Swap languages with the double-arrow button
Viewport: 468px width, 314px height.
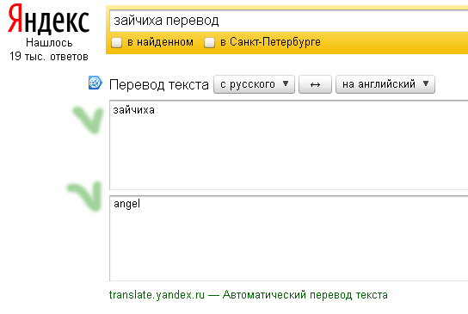pos(315,84)
